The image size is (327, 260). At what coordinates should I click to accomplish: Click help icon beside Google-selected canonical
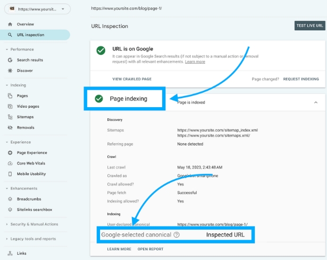click(177, 235)
